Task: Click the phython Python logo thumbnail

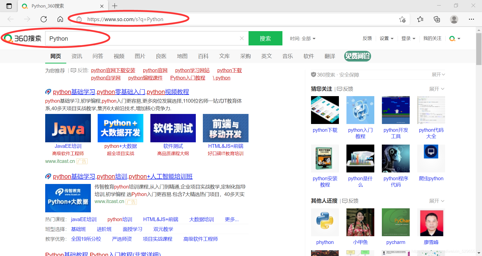Action: click(x=325, y=222)
